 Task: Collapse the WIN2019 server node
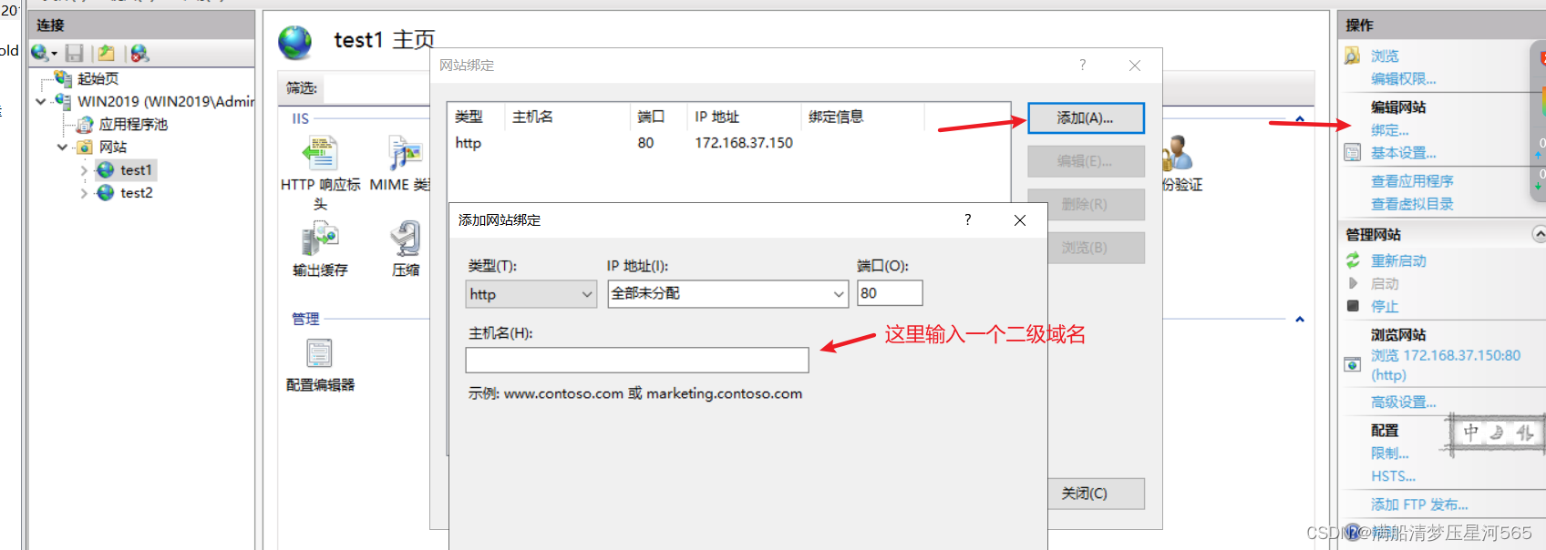[40, 102]
